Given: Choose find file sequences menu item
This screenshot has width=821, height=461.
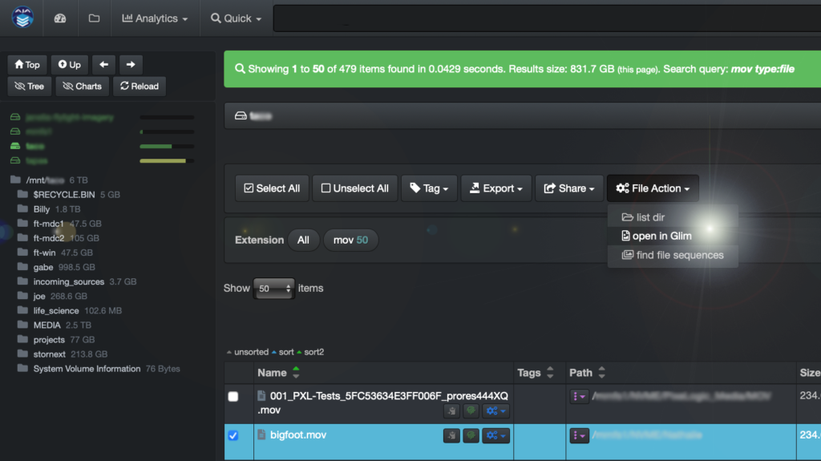Looking at the screenshot, I should (x=673, y=255).
